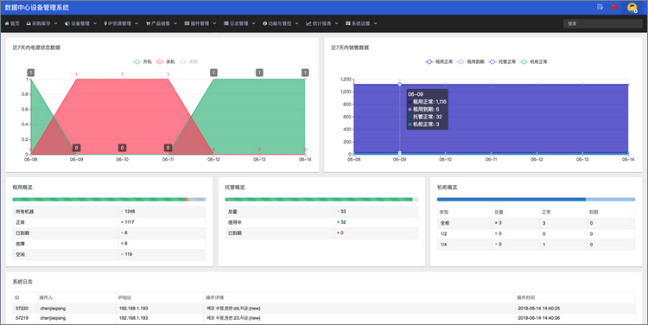648x325 pixels.
Task: Expand the 系统设置 dropdown menu
Action: (362, 23)
